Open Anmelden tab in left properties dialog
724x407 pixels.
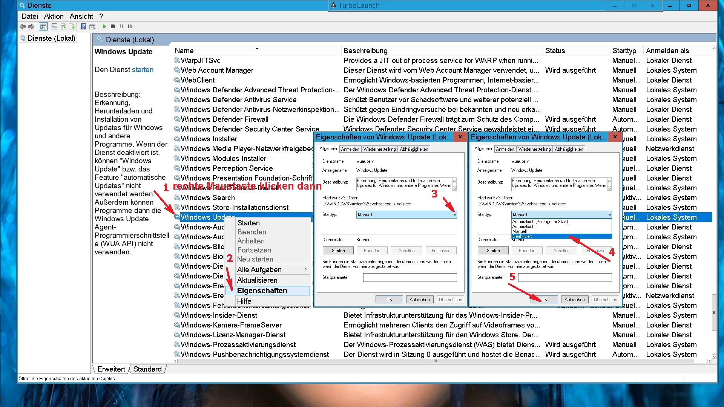(350, 149)
